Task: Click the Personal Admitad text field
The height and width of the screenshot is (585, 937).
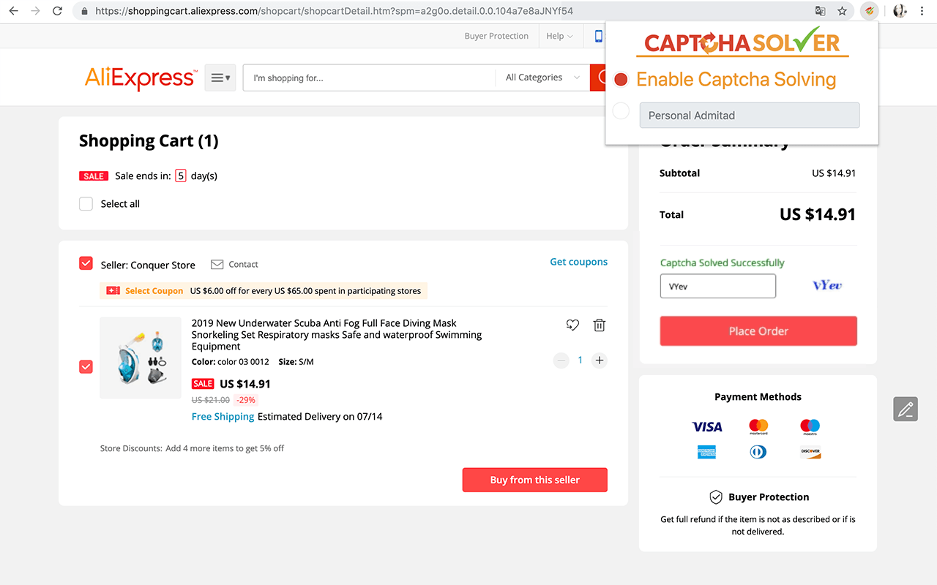Action: pyautogui.click(x=750, y=116)
